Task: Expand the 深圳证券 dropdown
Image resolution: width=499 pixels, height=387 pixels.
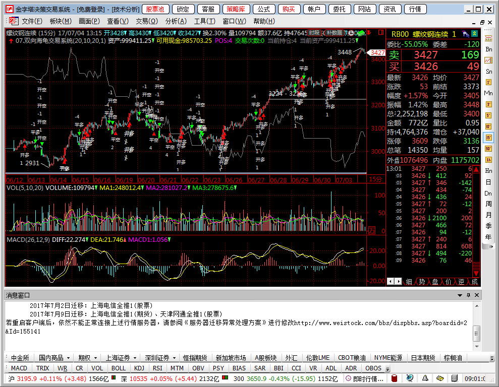Action: click(x=175, y=358)
